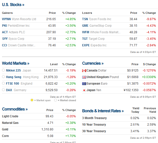Image resolution: width=158 pixels, height=143 pixels.
Task: Click the Japan flag icon
Action: 84,90
